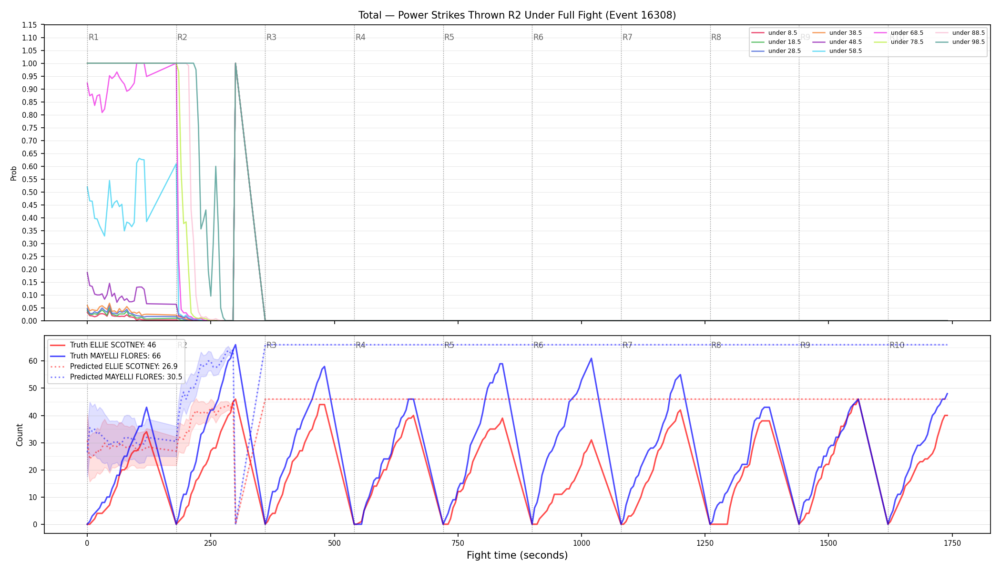Click 'Predicted ELLIE SCOTNEY: 26.9' legend entry
The width and height of the screenshot is (1001, 572).
(114, 367)
